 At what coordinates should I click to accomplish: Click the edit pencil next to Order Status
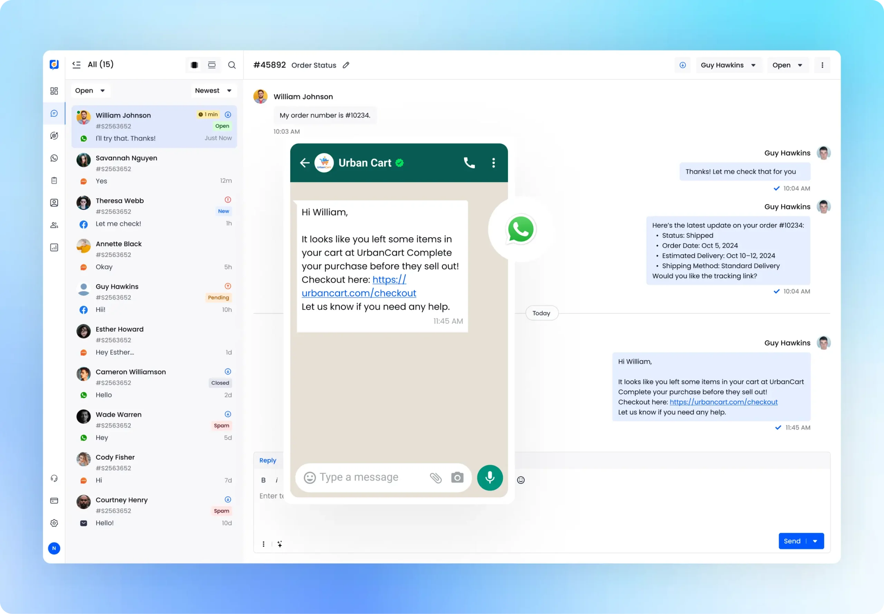tap(345, 65)
